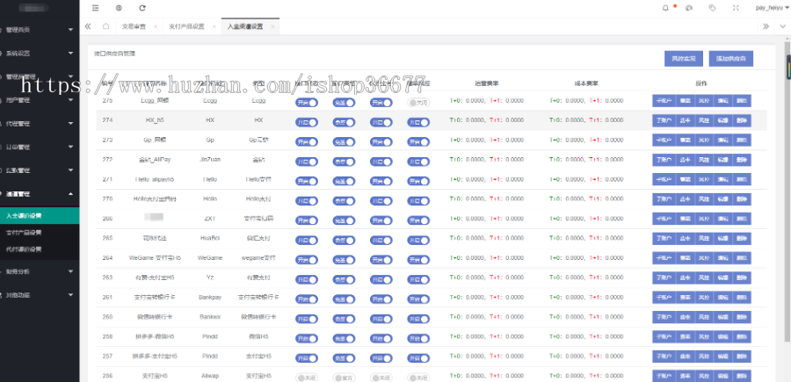Toggle the first switch for the Egg_网银 row
791x382 pixels.
(x=307, y=102)
